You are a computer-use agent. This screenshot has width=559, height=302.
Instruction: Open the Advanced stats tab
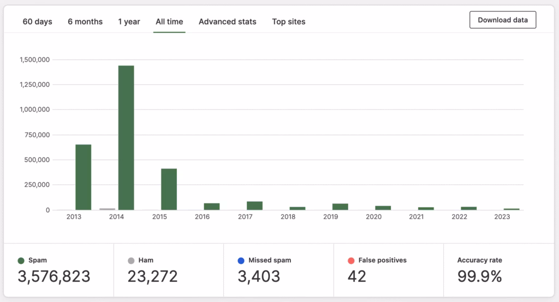[227, 22]
